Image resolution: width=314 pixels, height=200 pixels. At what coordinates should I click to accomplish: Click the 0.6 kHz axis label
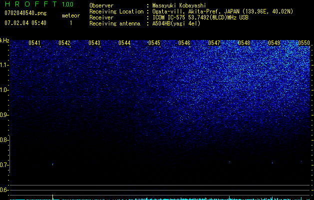pyautogui.click(x=4, y=190)
